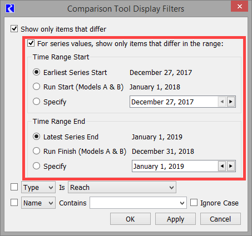This screenshot has width=252, height=236.
Task: Check the Ignore Case option
Action: click(194, 203)
